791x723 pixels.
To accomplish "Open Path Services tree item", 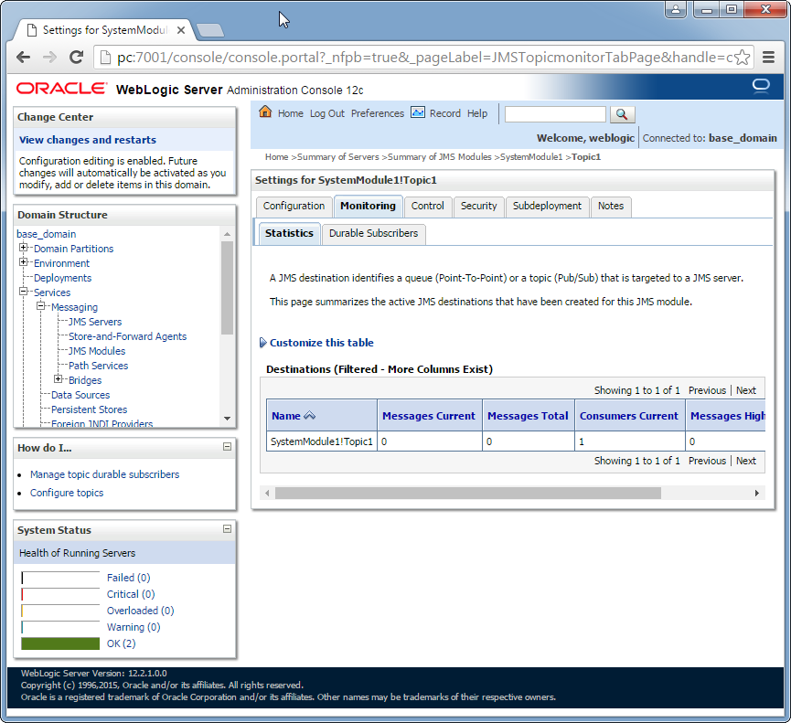I will coord(99,366).
